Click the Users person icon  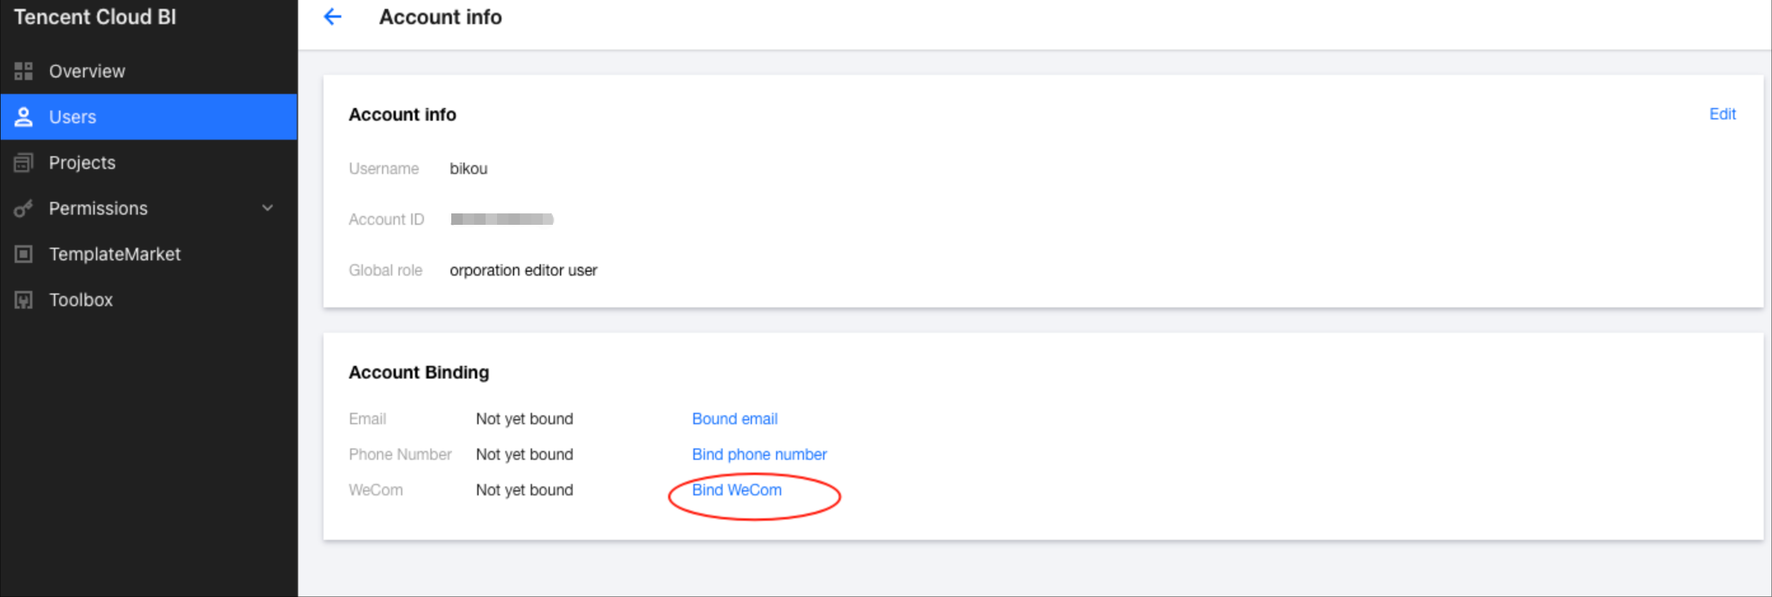(x=24, y=117)
